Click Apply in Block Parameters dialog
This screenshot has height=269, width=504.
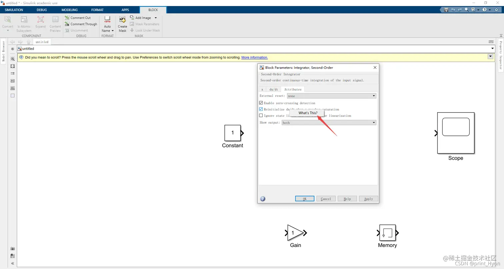368,199
